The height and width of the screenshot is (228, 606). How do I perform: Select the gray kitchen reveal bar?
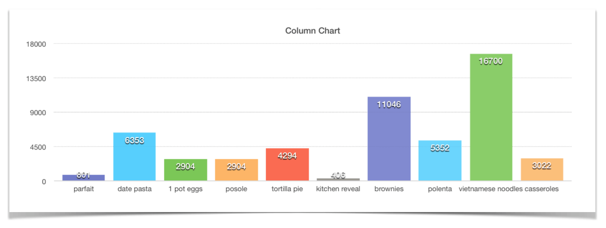tap(338, 179)
